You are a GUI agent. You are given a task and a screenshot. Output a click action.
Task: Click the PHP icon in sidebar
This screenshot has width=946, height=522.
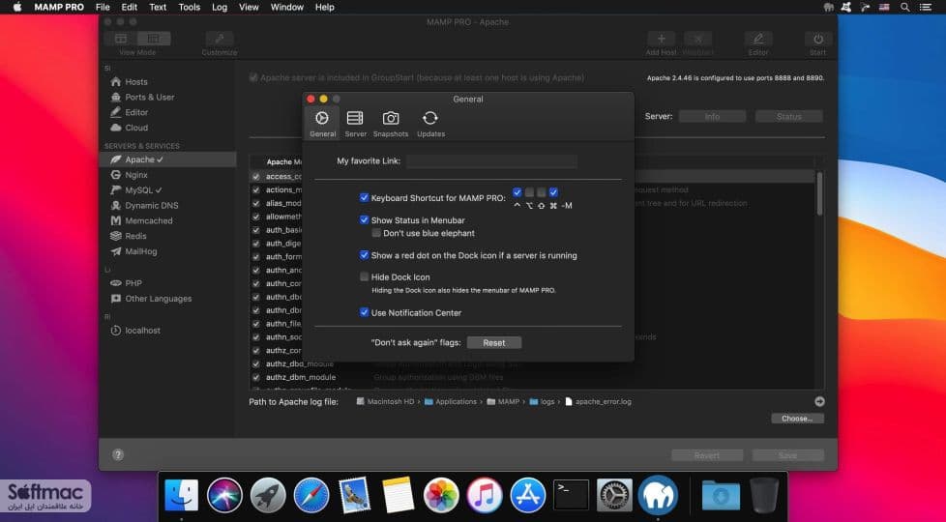click(x=116, y=283)
